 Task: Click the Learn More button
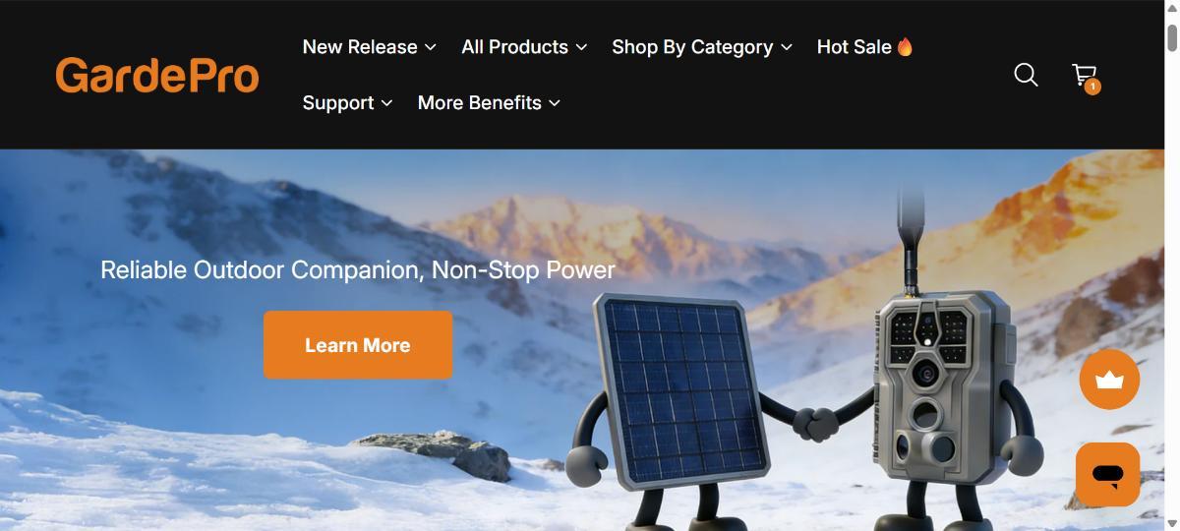(358, 345)
